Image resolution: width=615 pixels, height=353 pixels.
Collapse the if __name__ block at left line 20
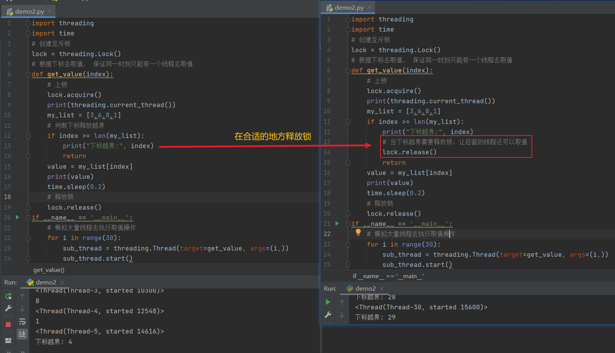tap(28, 217)
